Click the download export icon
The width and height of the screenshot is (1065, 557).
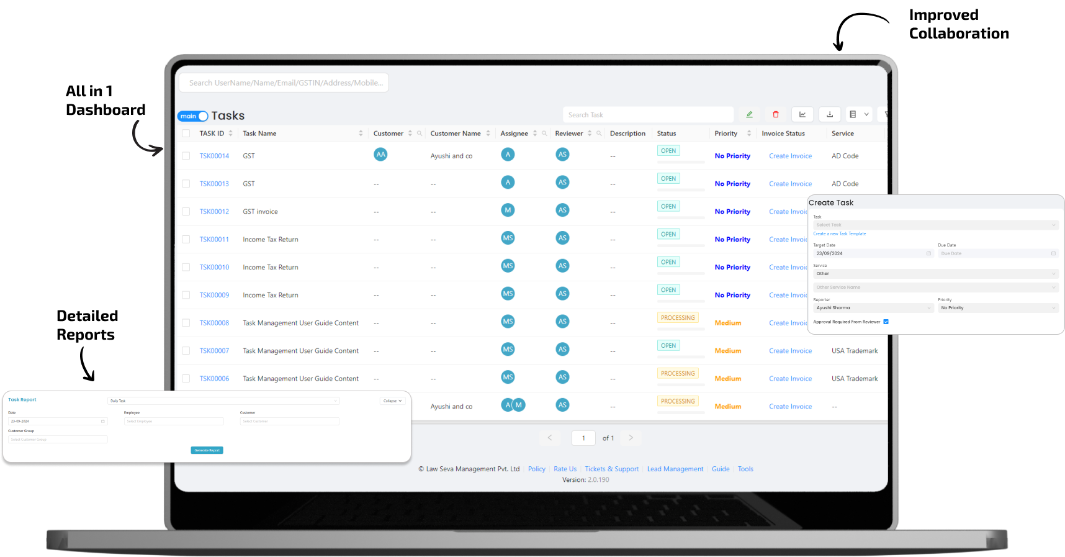[830, 115]
